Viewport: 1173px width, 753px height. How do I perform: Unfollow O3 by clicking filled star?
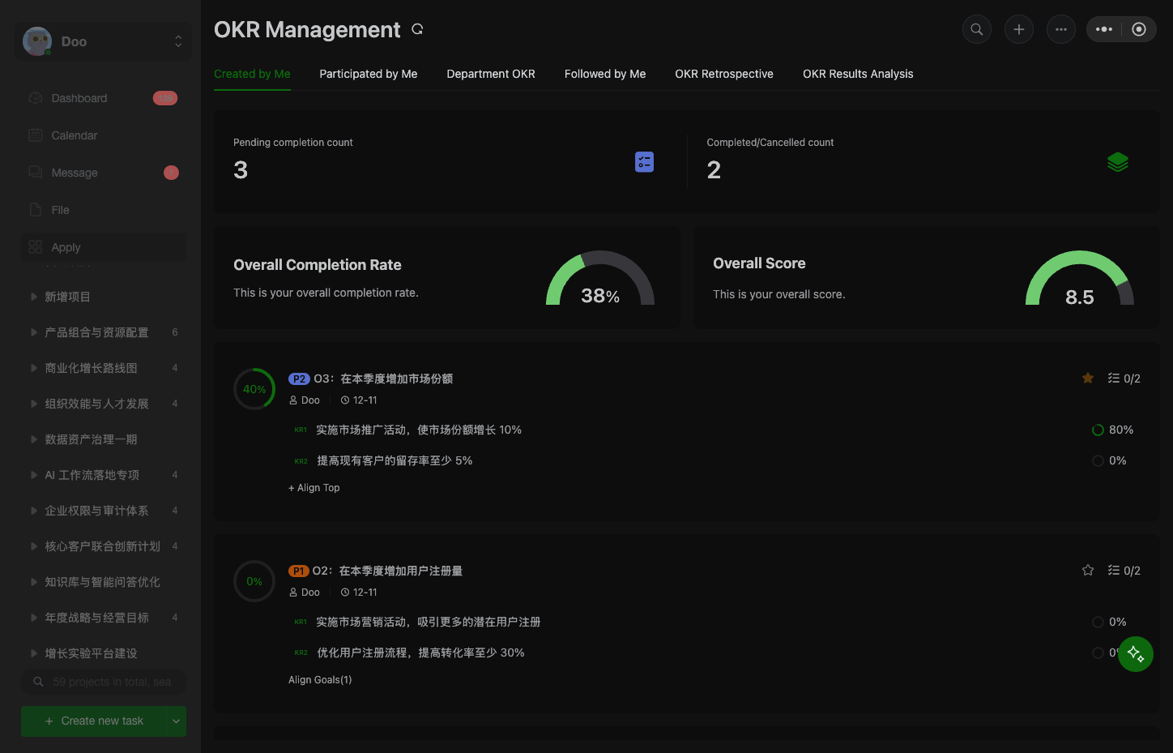pos(1088,378)
